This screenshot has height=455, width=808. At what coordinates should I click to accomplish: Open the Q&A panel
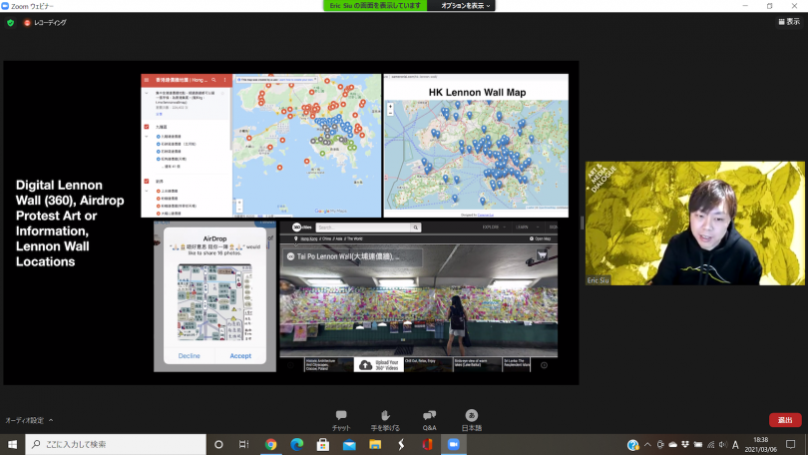point(429,420)
